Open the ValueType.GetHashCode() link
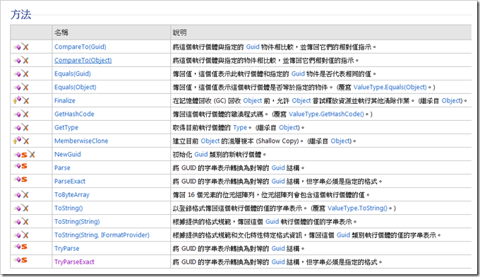This screenshot has width=480, height=277. pos(326,114)
